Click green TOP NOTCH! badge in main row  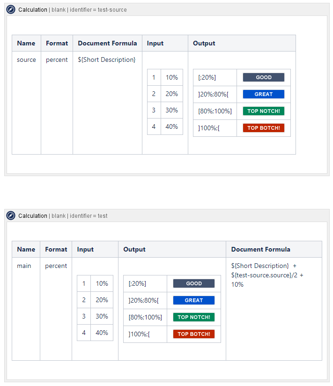(193, 317)
